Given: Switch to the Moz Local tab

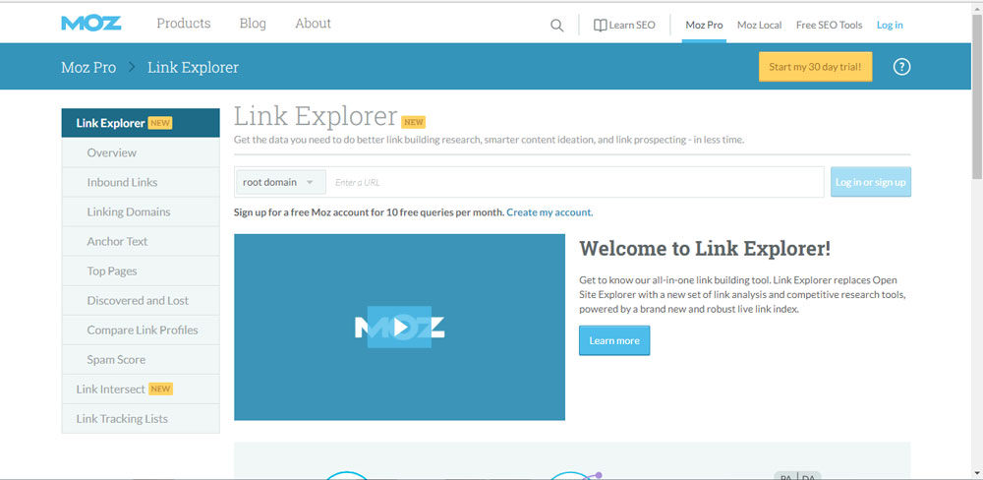Looking at the screenshot, I should 759,26.
